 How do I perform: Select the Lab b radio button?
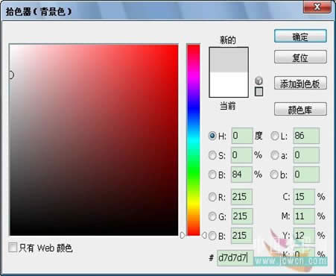274,175
